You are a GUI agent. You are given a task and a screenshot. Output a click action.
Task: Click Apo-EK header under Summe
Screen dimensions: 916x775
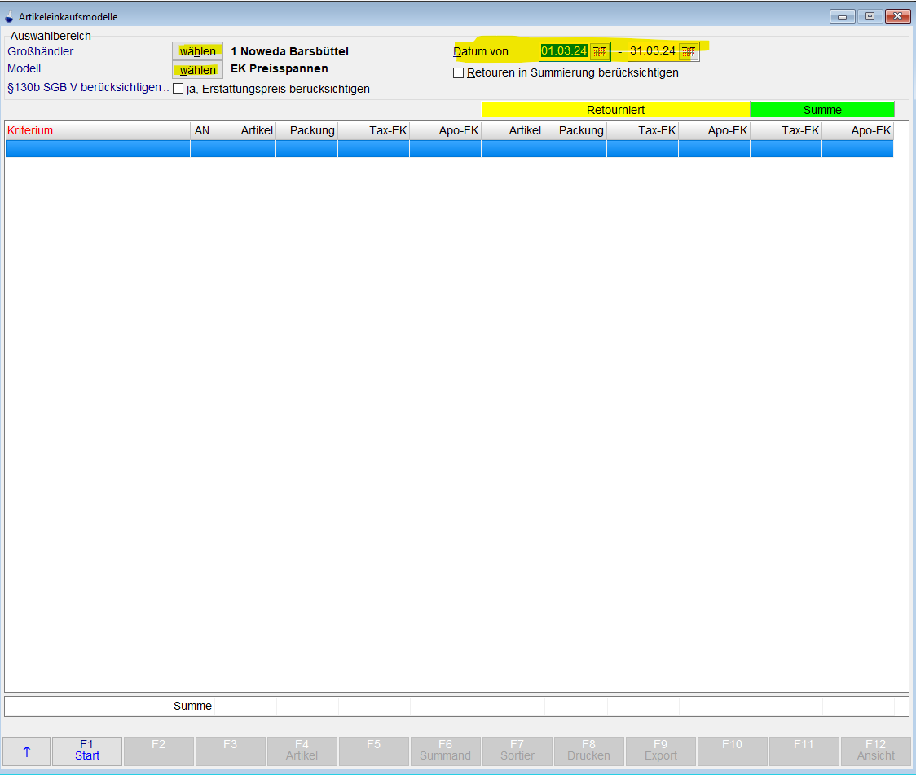(x=857, y=131)
